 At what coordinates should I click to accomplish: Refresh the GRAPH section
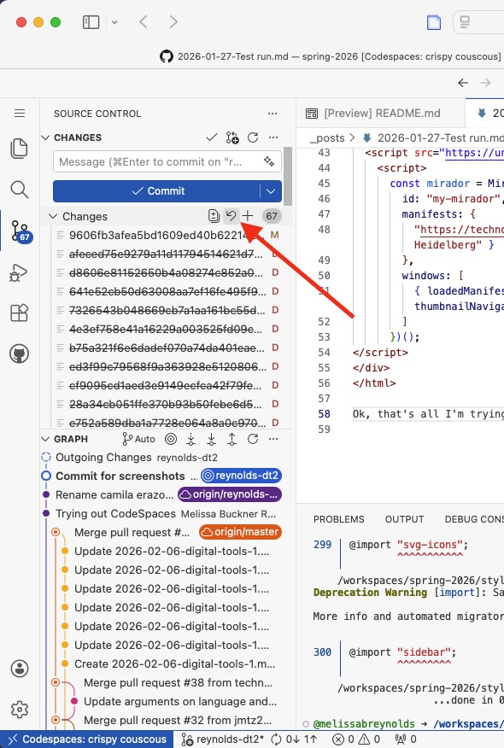(x=253, y=439)
